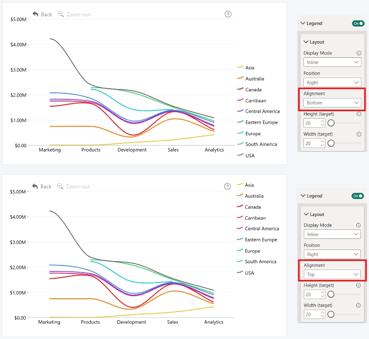This screenshot has width=369, height=339.
Task: Click the Height (target) info icon in the bottom panel
Action: click(358, 285)
